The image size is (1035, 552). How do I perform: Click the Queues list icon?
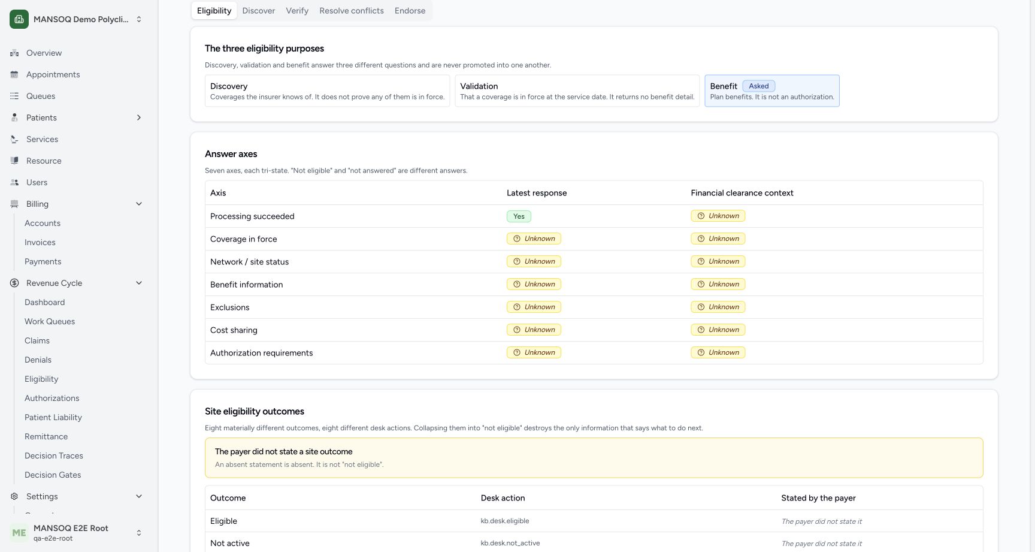[14, 96]
